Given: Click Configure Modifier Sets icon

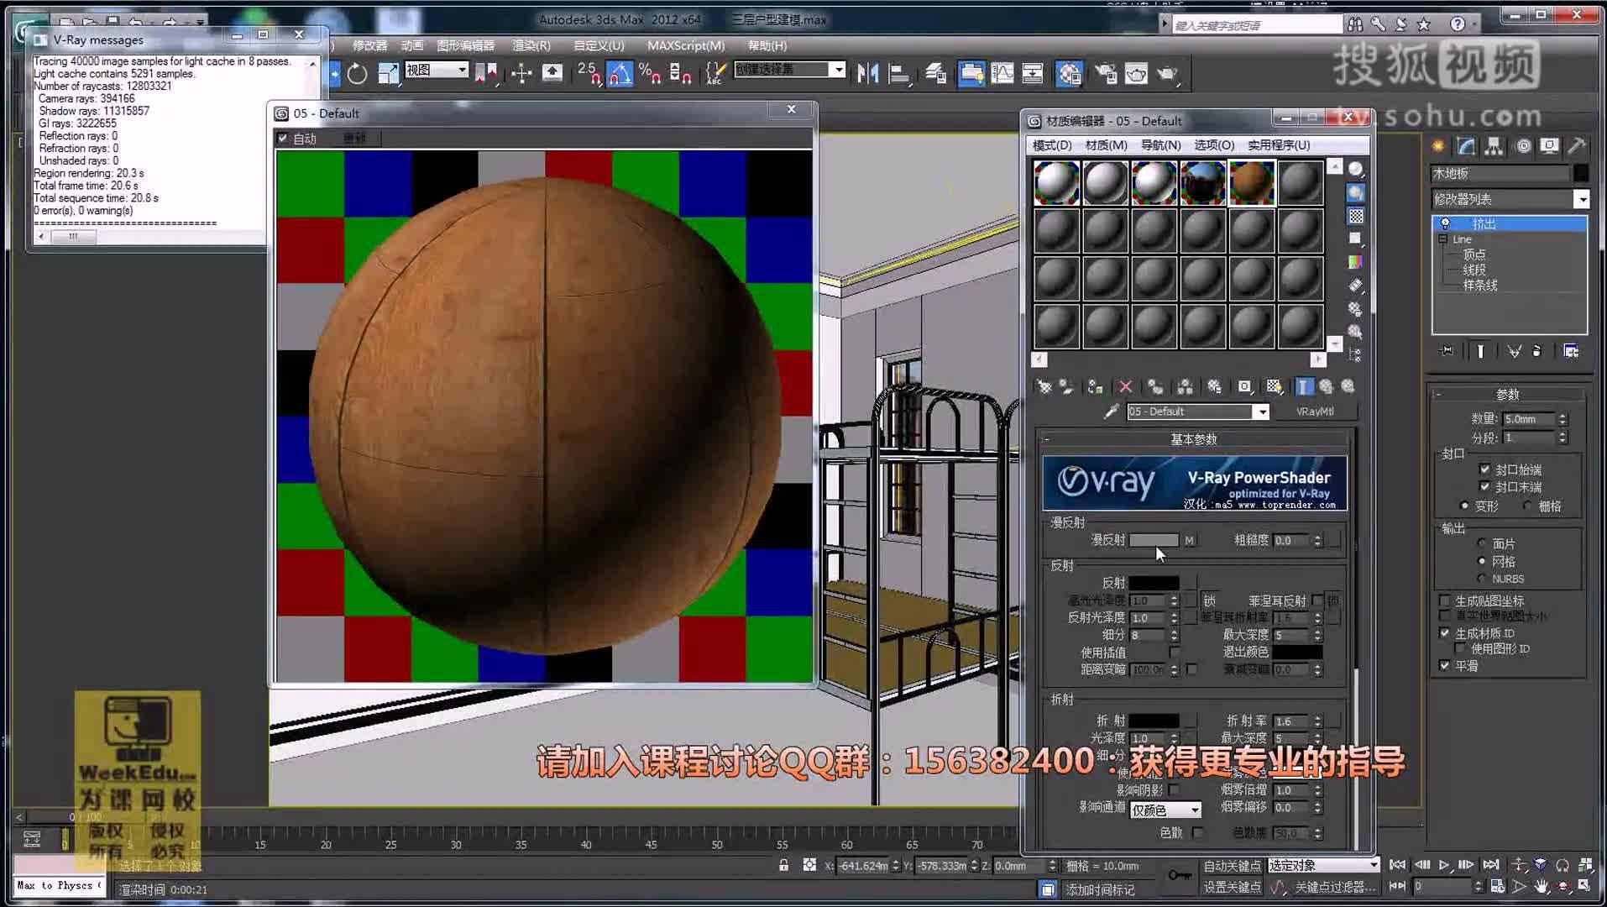Looking at the screenshot, I should (1571, 351).
